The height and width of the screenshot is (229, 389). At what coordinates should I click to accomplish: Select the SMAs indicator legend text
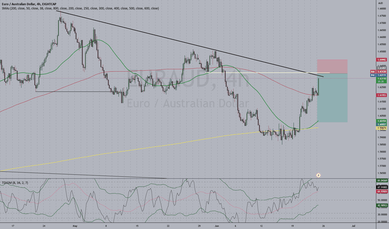[x=80, y=8]
